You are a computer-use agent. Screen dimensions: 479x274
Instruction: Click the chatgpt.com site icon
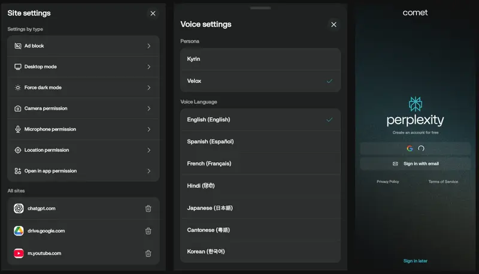19,209
